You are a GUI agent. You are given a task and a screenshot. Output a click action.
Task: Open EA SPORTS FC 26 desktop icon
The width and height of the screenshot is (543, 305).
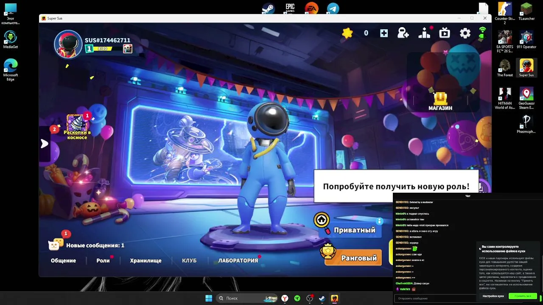[x=505, y=42]
